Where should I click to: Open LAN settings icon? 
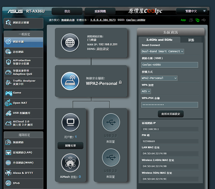point(8,152)
